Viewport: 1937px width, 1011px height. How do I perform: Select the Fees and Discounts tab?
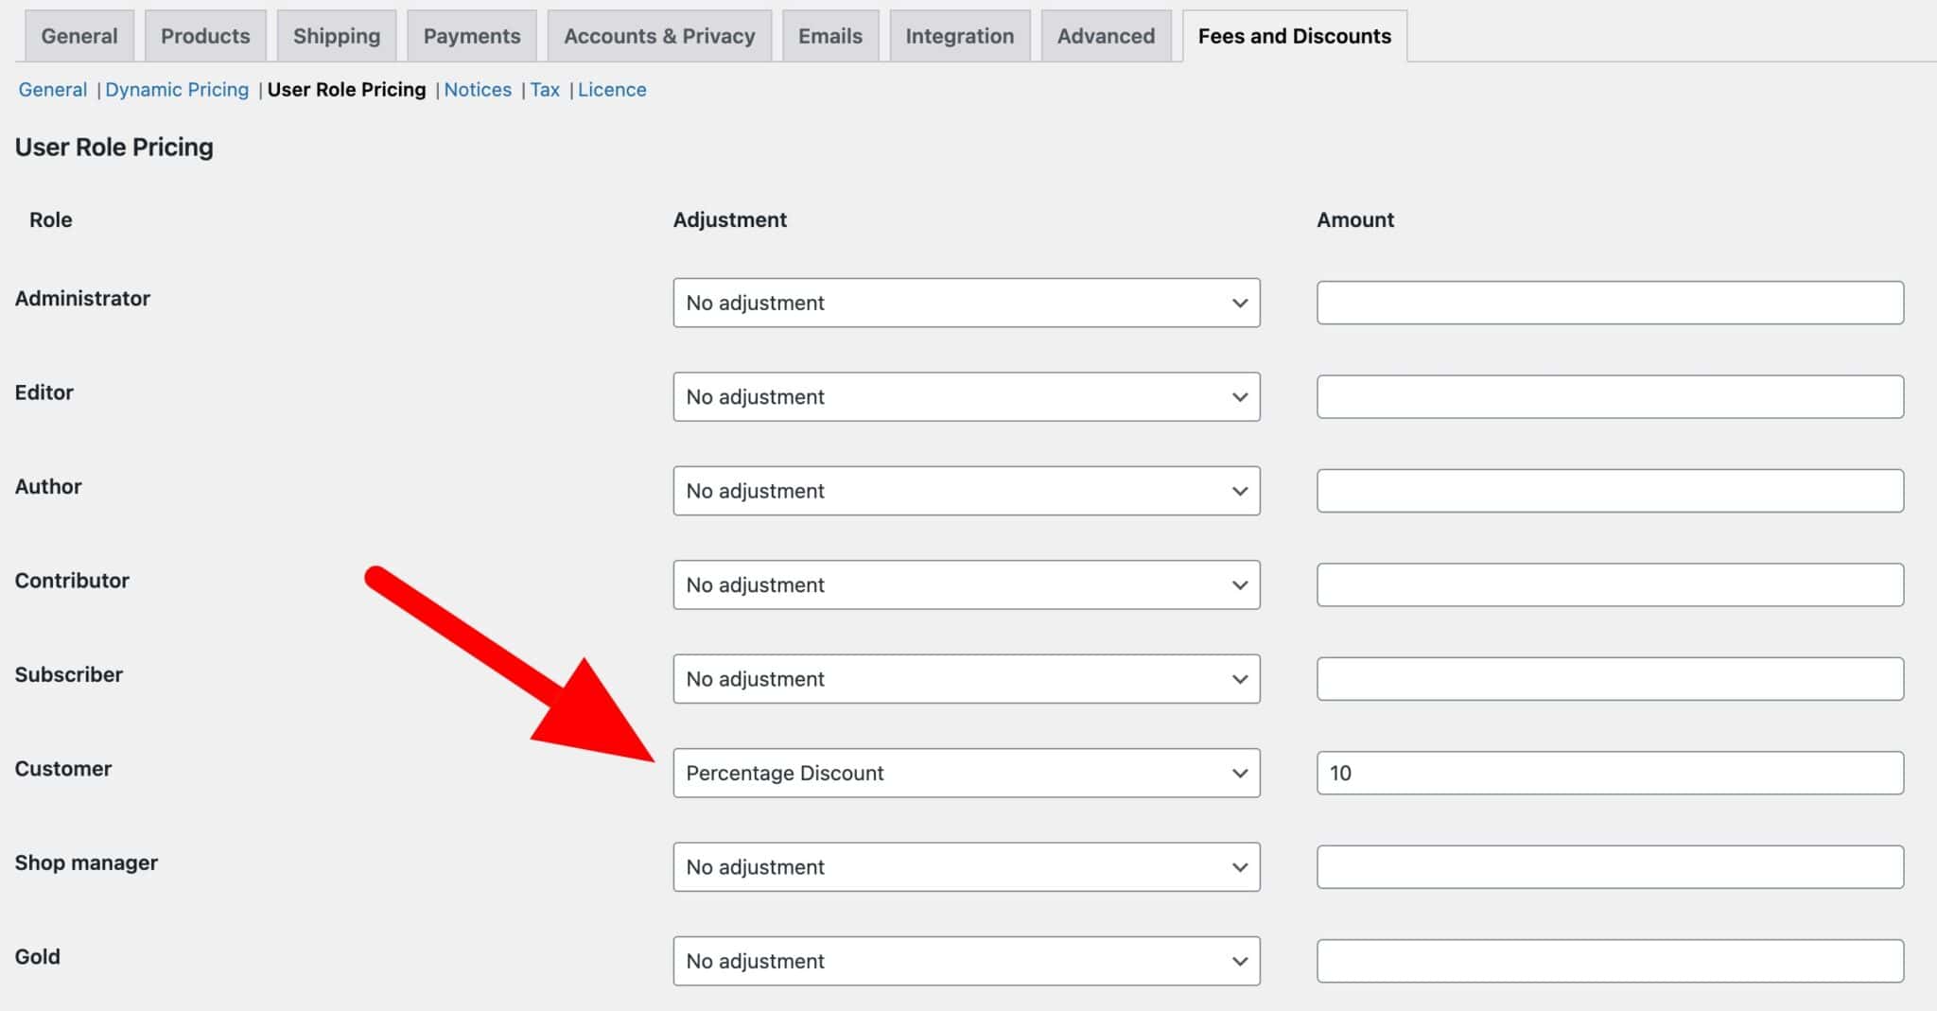tap(1294, 35)
